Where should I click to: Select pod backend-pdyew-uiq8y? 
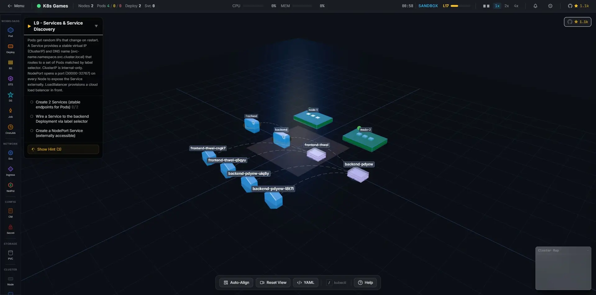[x=249, y=184]
